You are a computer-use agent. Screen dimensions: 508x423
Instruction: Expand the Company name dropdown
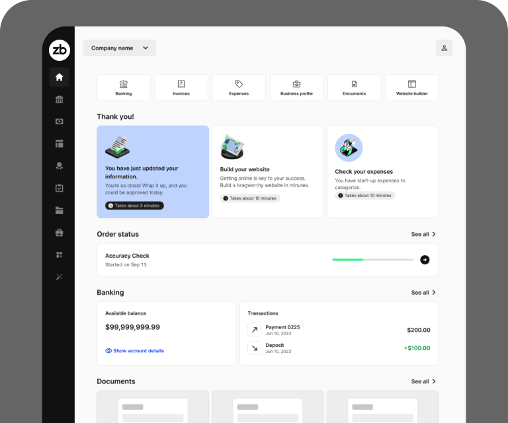[119, 48]
